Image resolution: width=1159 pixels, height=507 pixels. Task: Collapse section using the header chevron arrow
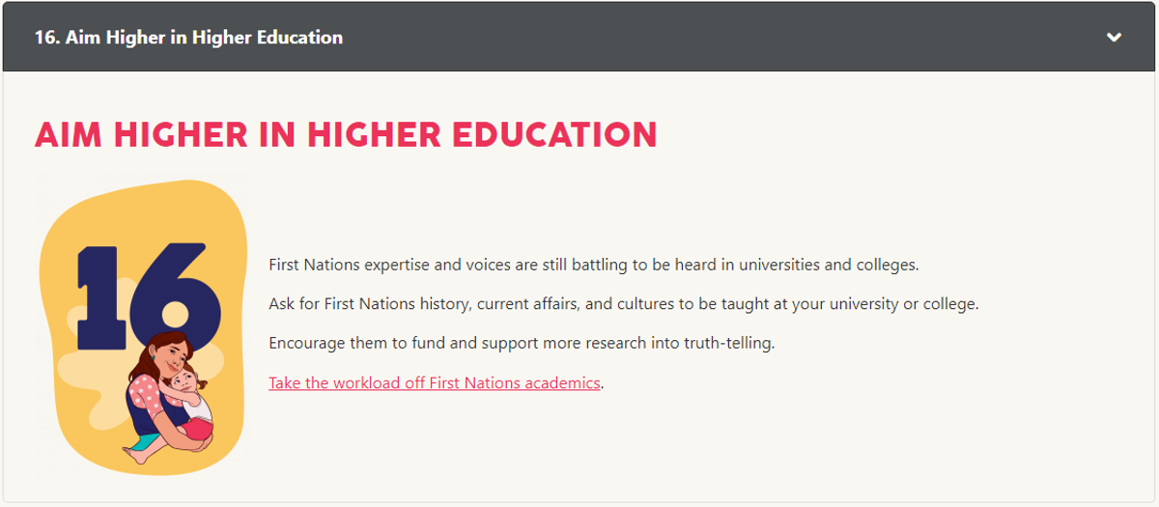point(1114,38)
